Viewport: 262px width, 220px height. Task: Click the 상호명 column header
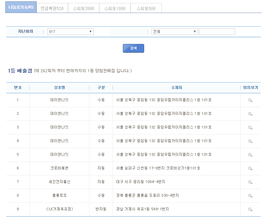tap(59, 88)
